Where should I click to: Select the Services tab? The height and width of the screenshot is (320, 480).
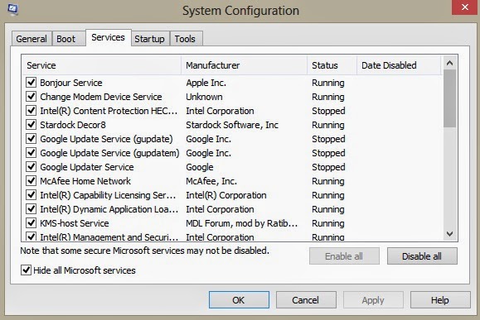point(109,37)
